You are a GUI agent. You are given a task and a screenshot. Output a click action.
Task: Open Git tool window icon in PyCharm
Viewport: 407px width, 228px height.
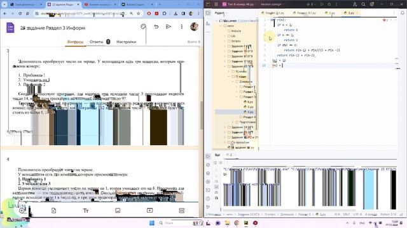point(208,207)
